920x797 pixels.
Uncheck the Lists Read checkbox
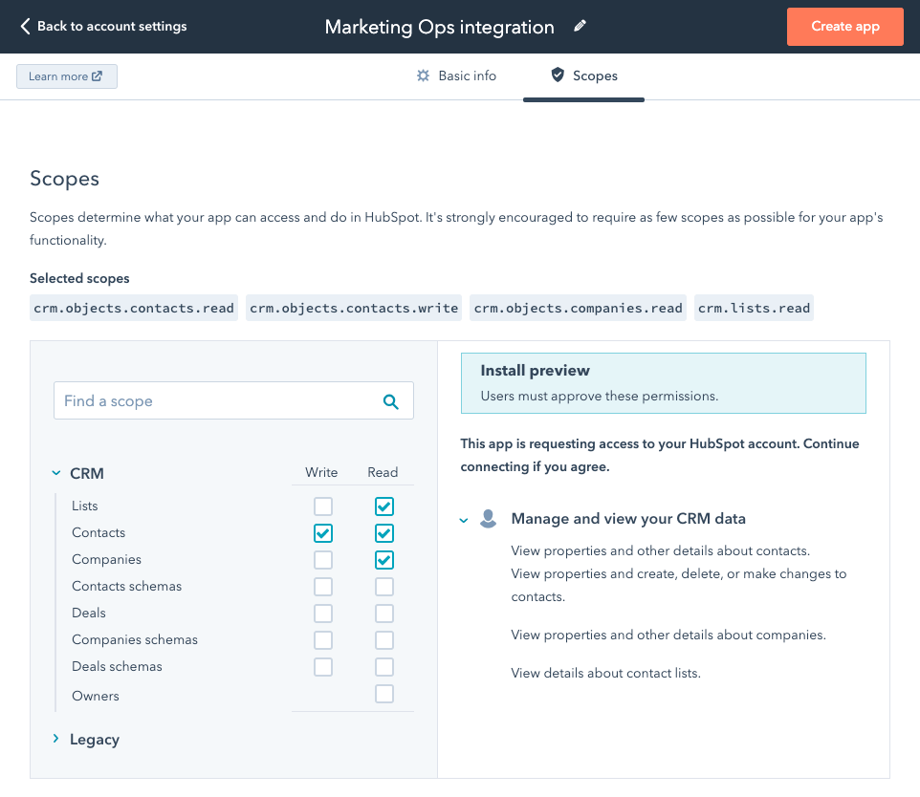click(x=383, y=506)
